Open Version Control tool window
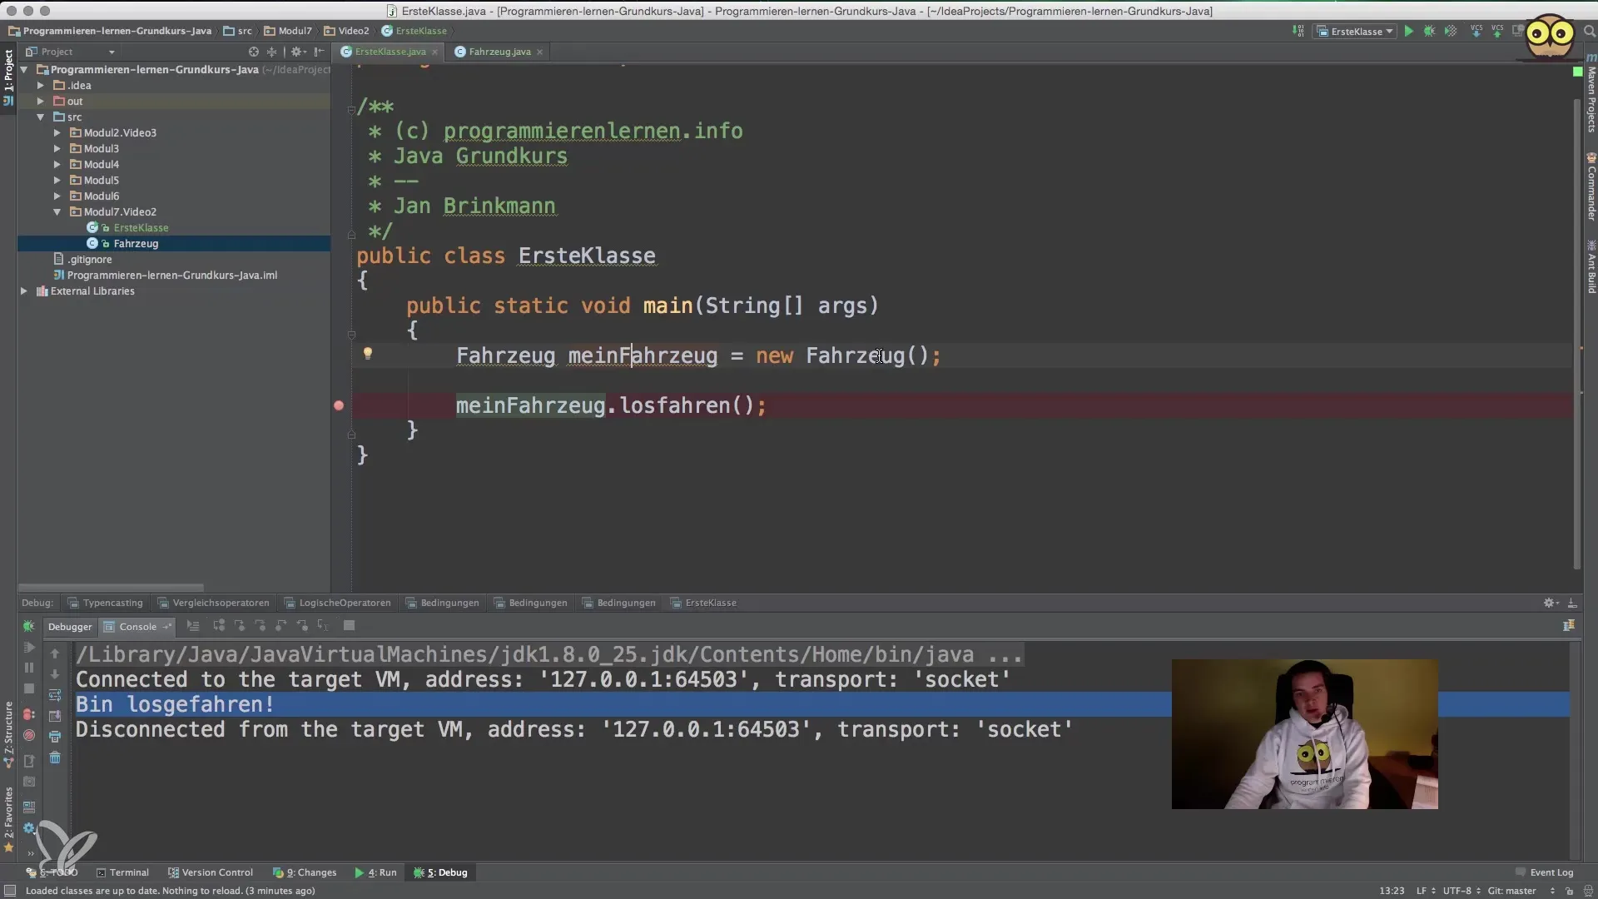Image resolution: width=1598 pixels, height=899 pixels. coord(211,872)
